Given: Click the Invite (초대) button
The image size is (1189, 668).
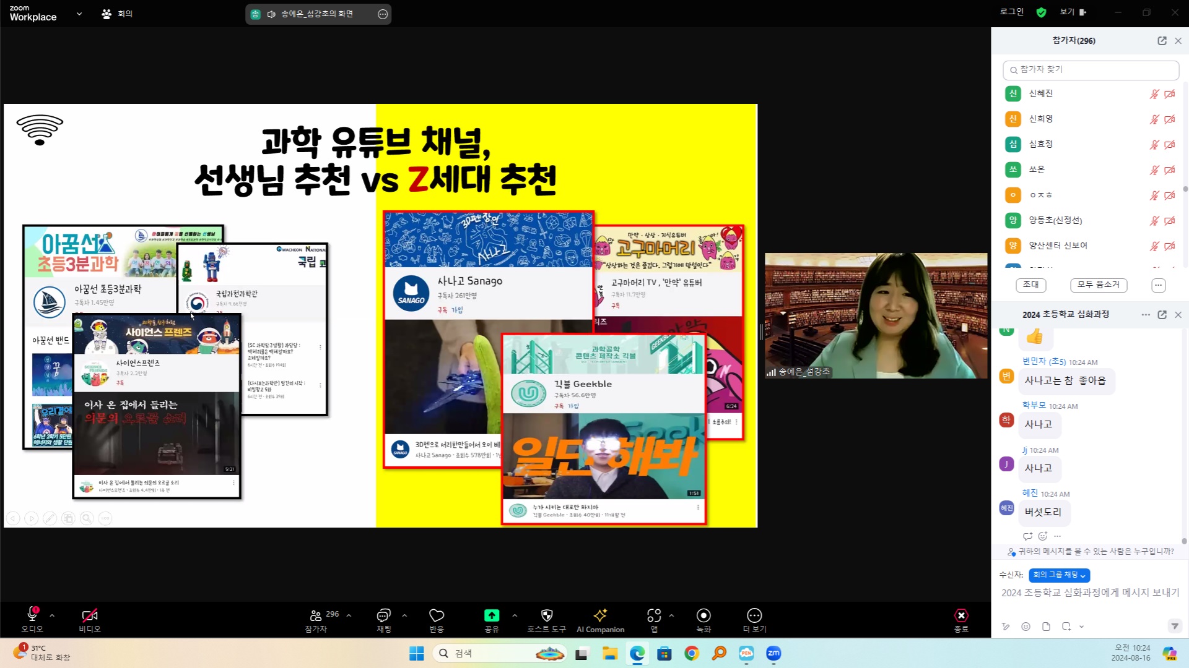Looking at the screenshot, I should [1031, 285].
